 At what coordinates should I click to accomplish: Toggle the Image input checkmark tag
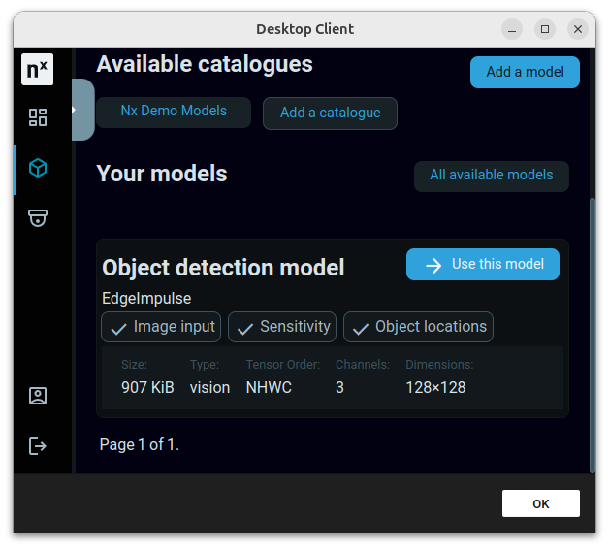pos(161,327)
